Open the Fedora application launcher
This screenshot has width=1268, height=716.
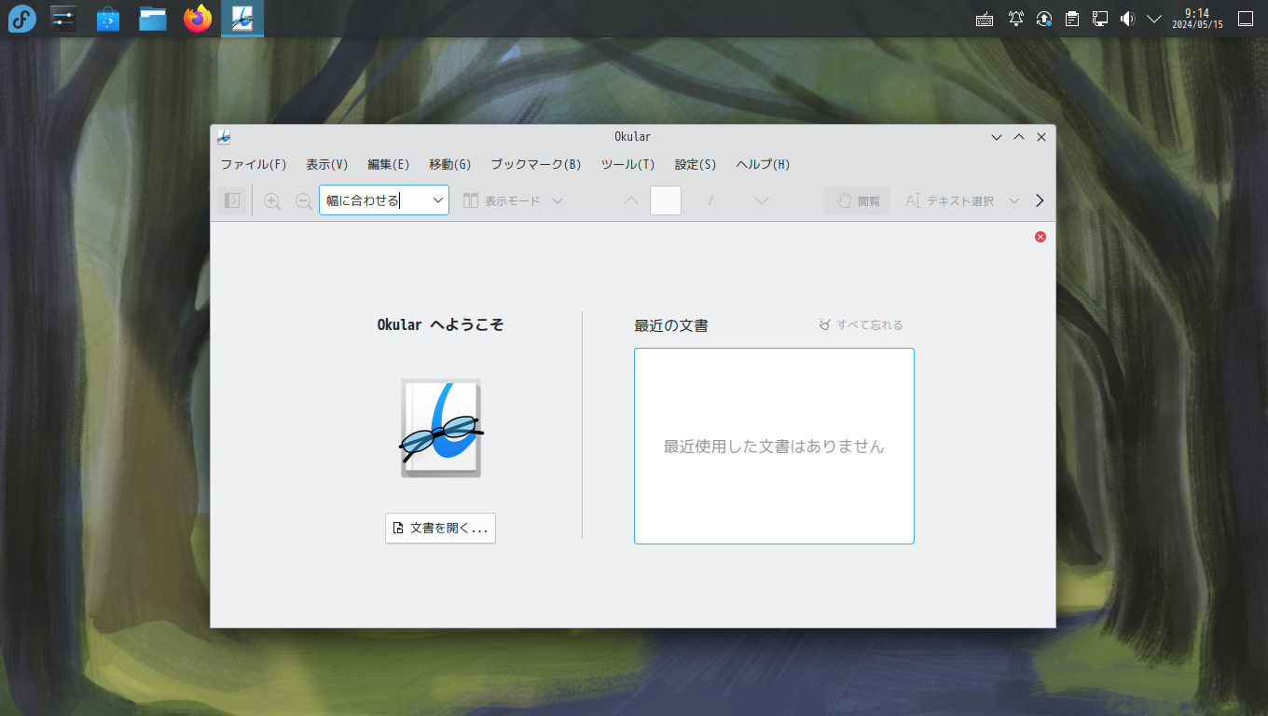(x=21, y=19)
